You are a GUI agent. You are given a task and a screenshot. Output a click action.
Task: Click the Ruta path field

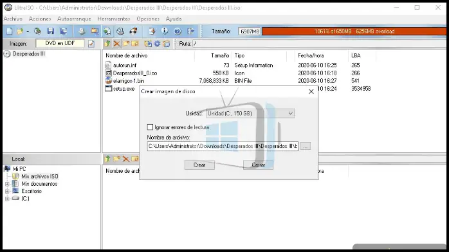pos(319,44)
